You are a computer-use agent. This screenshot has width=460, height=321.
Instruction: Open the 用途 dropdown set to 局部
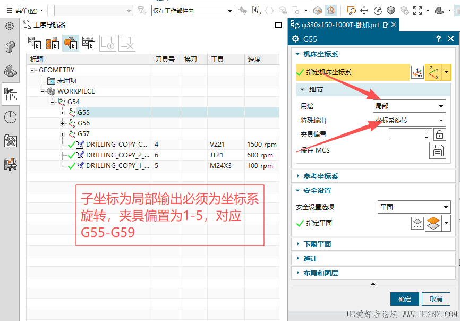pyautogui.click(x=409, y=106)
